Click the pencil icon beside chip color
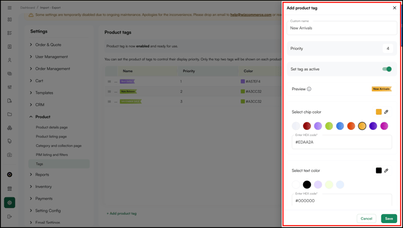 pyautogui.click(x=386, y=112)
